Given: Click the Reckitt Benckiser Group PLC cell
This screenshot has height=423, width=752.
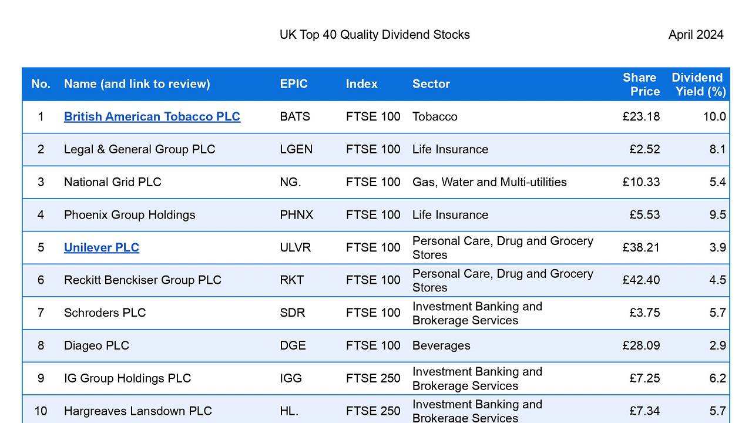Looking at the screenshot, I should [143, 280].
